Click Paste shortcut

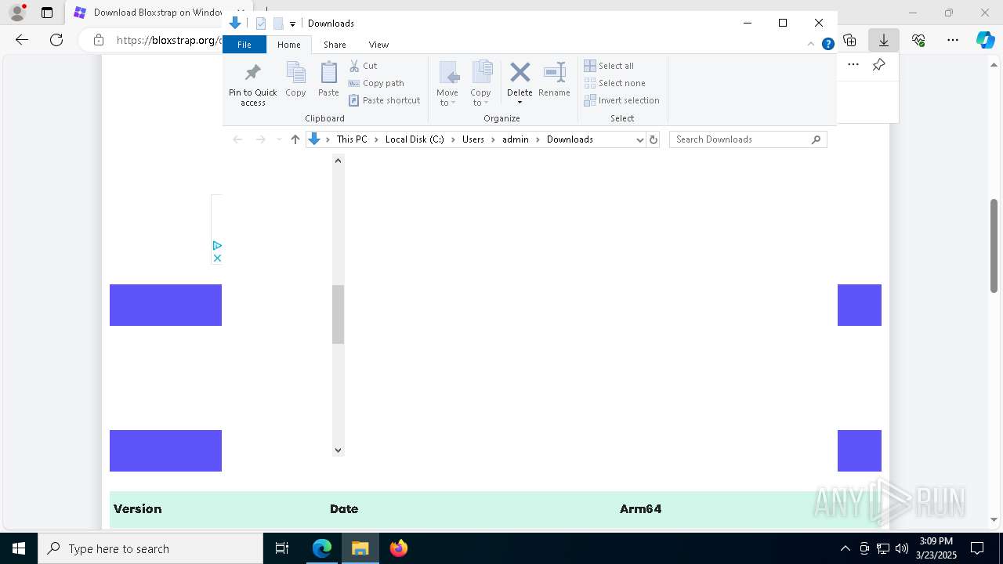point(384,100)
